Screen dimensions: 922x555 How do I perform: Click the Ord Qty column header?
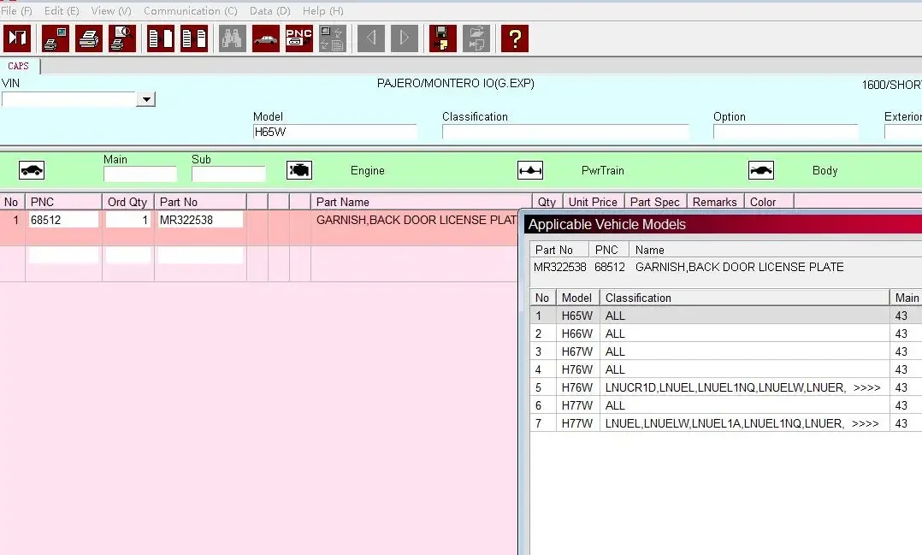click(128, 202)
